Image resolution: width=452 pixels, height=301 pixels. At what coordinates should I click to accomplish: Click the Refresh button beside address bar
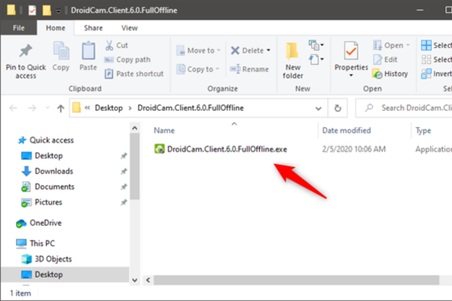tap(337, 108)
